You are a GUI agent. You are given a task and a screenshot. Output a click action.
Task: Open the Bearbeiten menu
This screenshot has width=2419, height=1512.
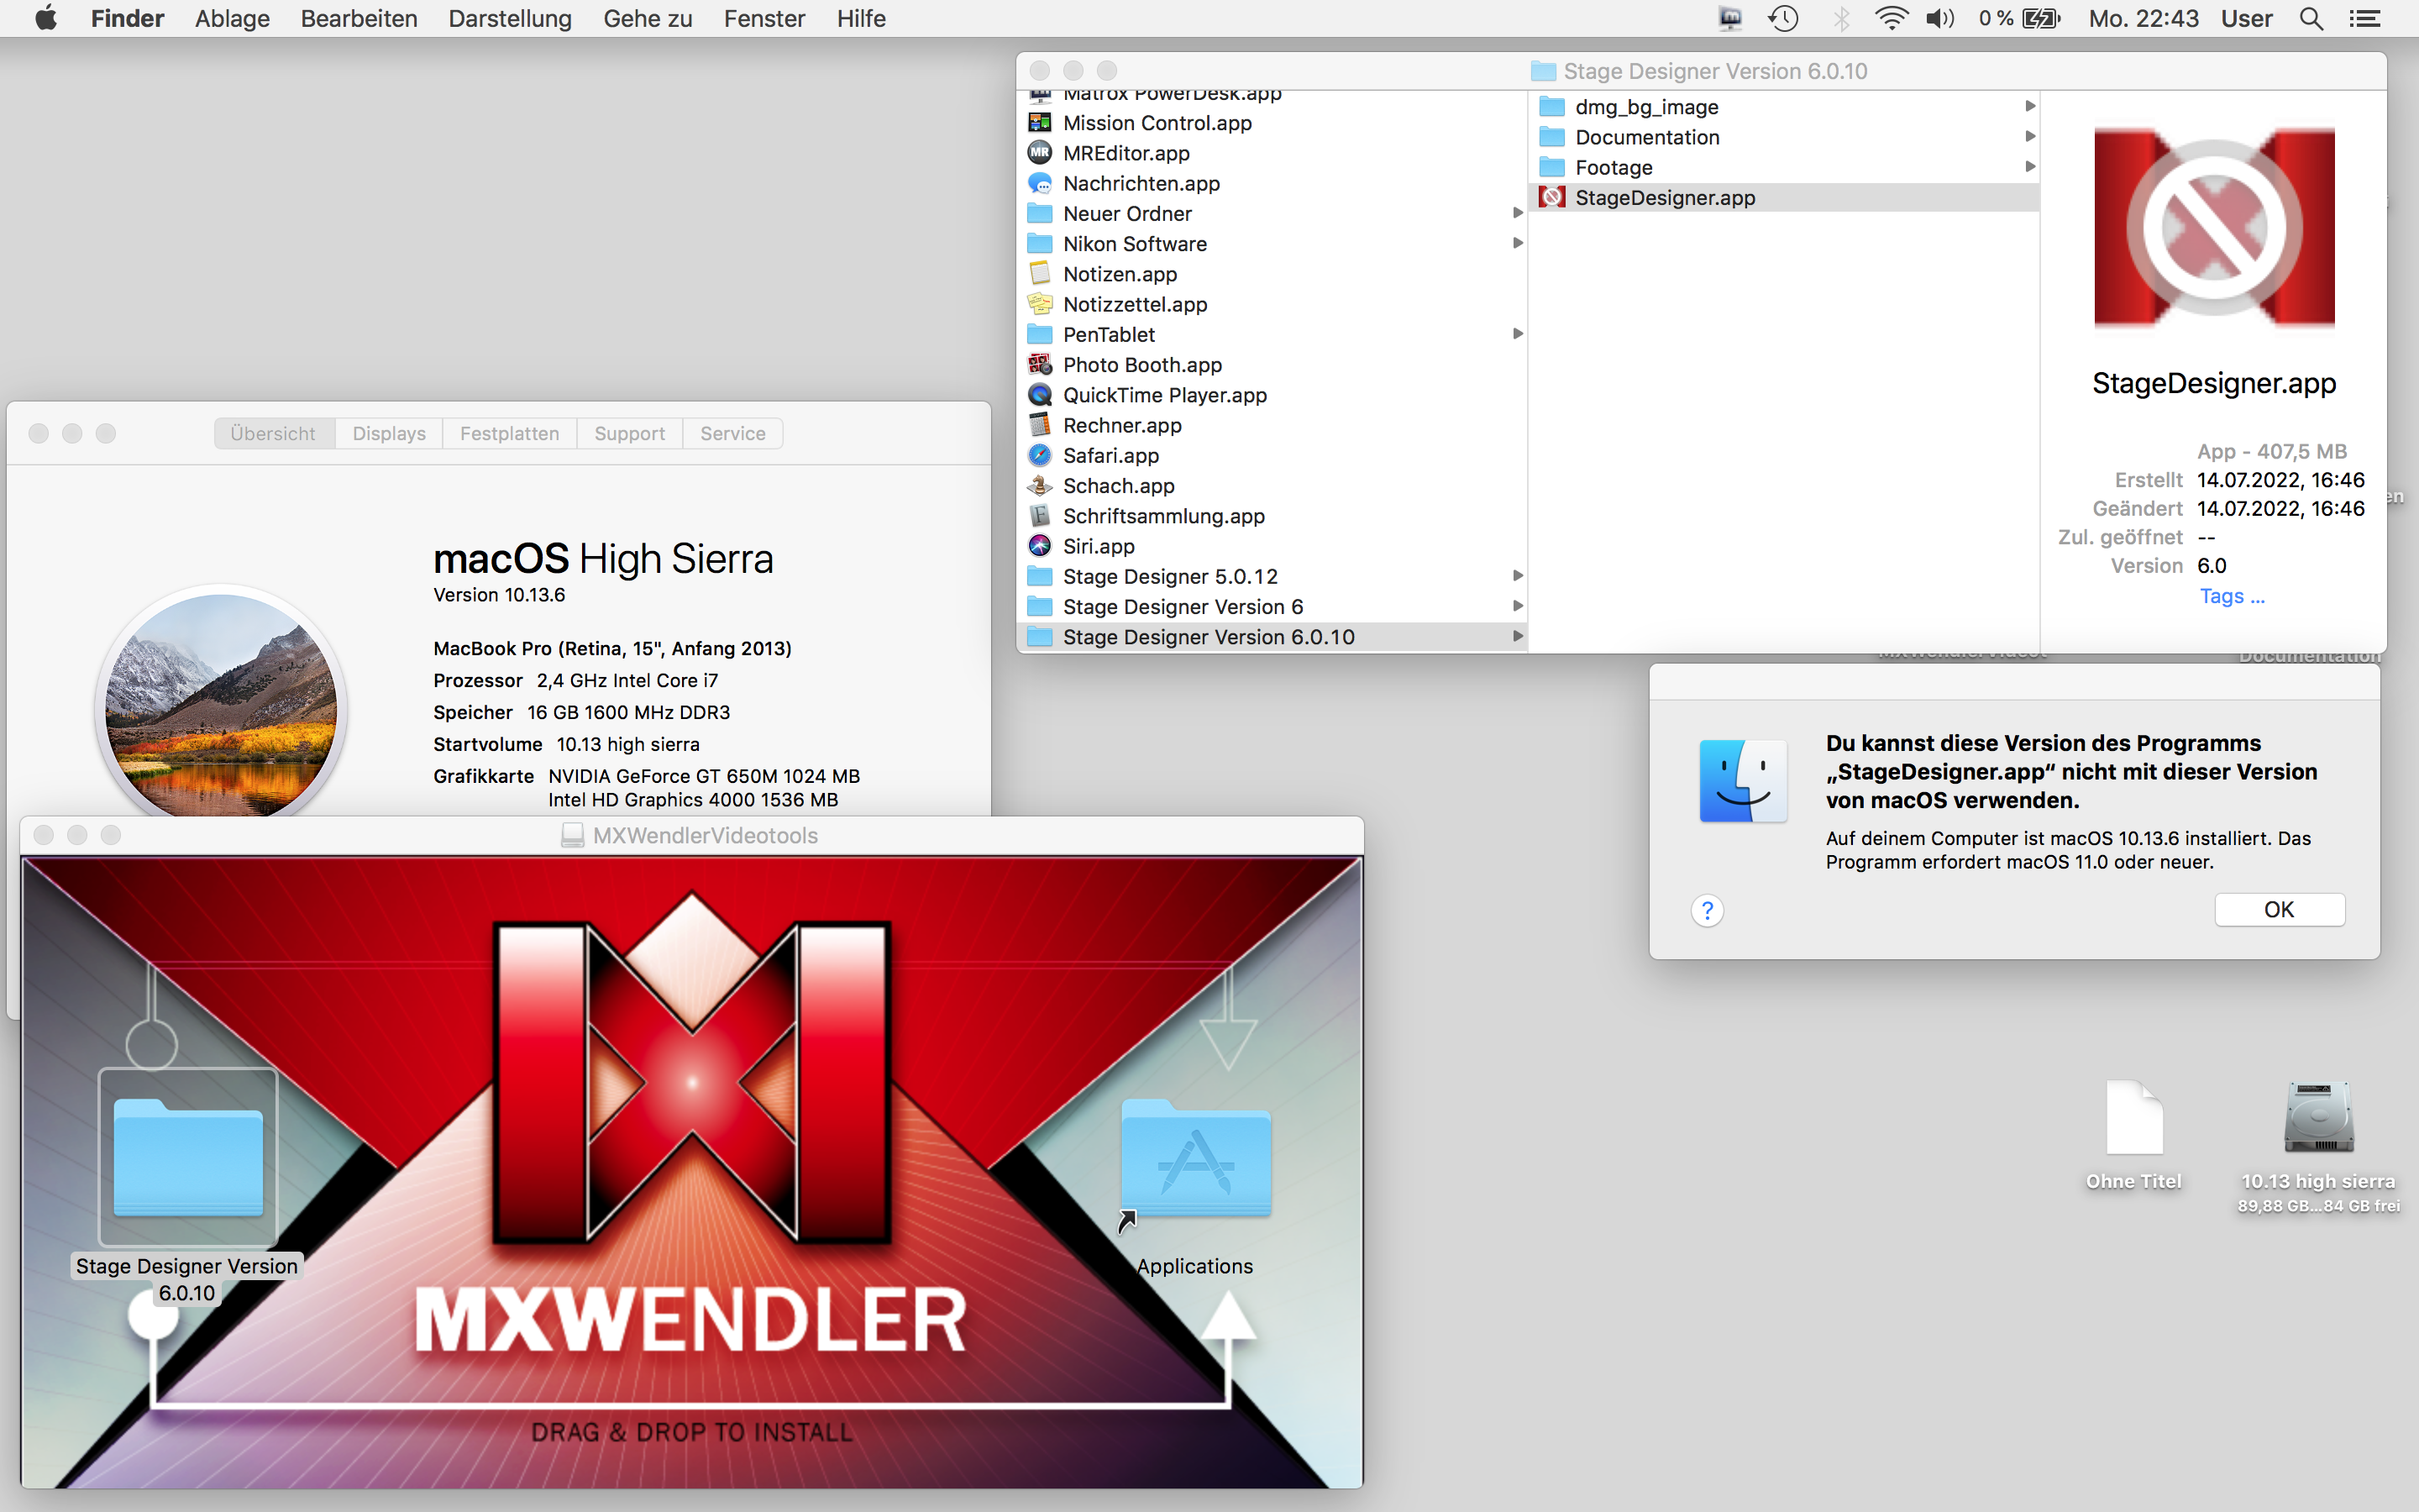click(x=359, y=18)
